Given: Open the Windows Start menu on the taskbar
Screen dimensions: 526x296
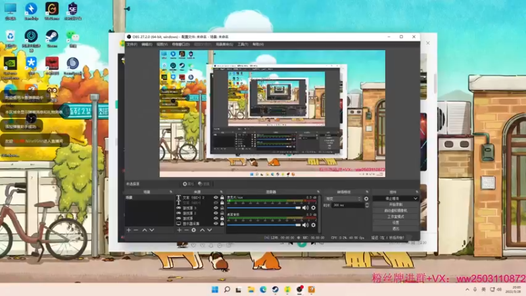Looking at the screenshot, I should click(215, 289).
